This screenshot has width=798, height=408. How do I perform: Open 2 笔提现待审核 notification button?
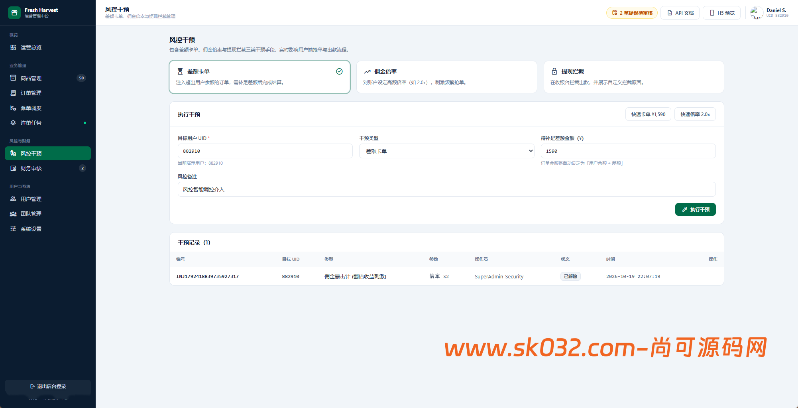(632, 13)
